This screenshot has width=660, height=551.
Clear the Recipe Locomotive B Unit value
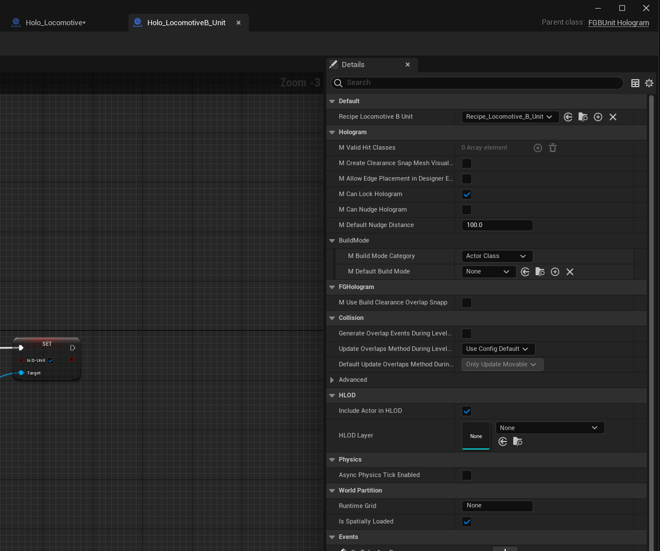[612, 117]
